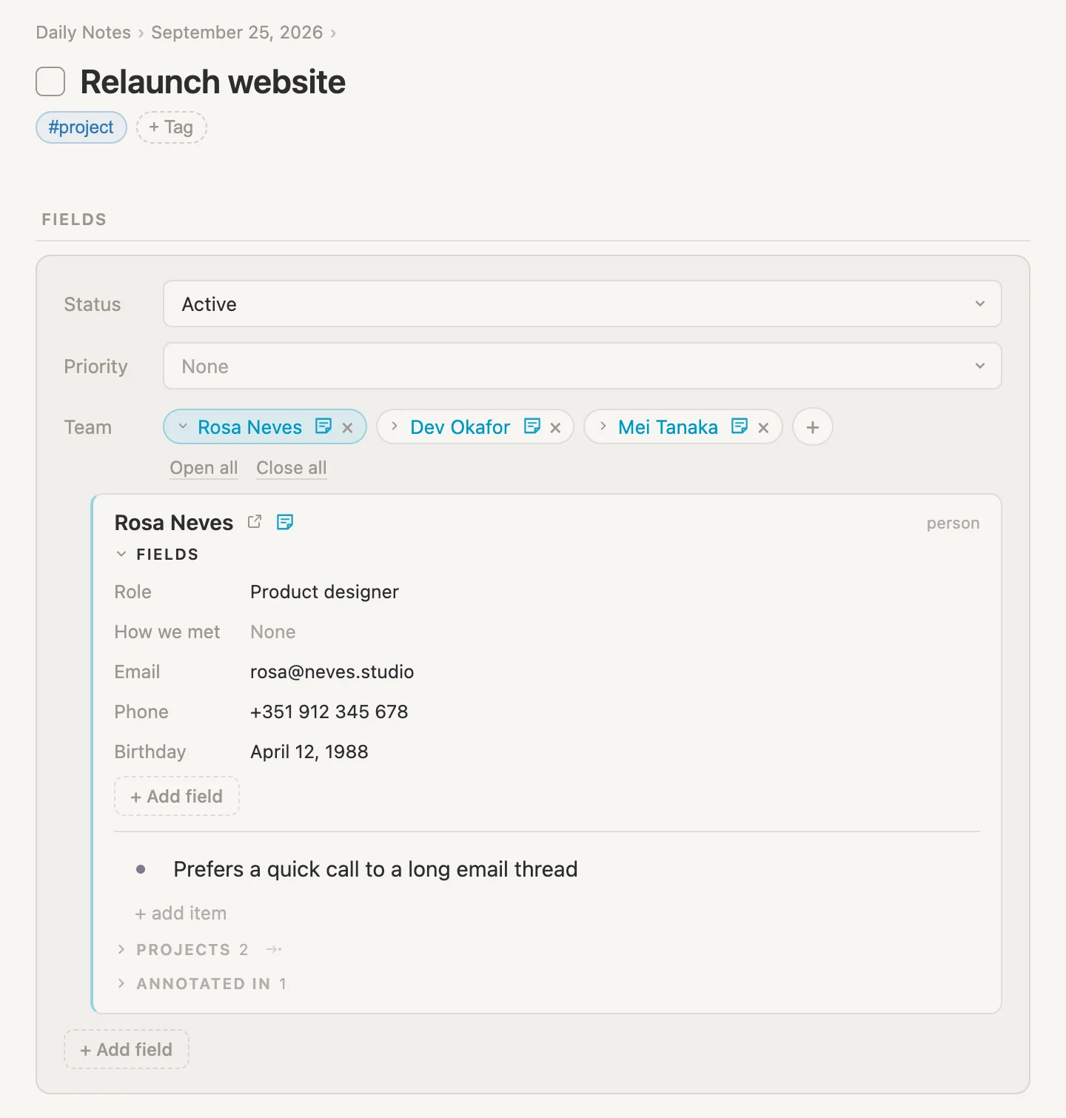This screenshot has width=1066, height=1118.
Task: Click the + Tag button
Action: click(171, 127)
